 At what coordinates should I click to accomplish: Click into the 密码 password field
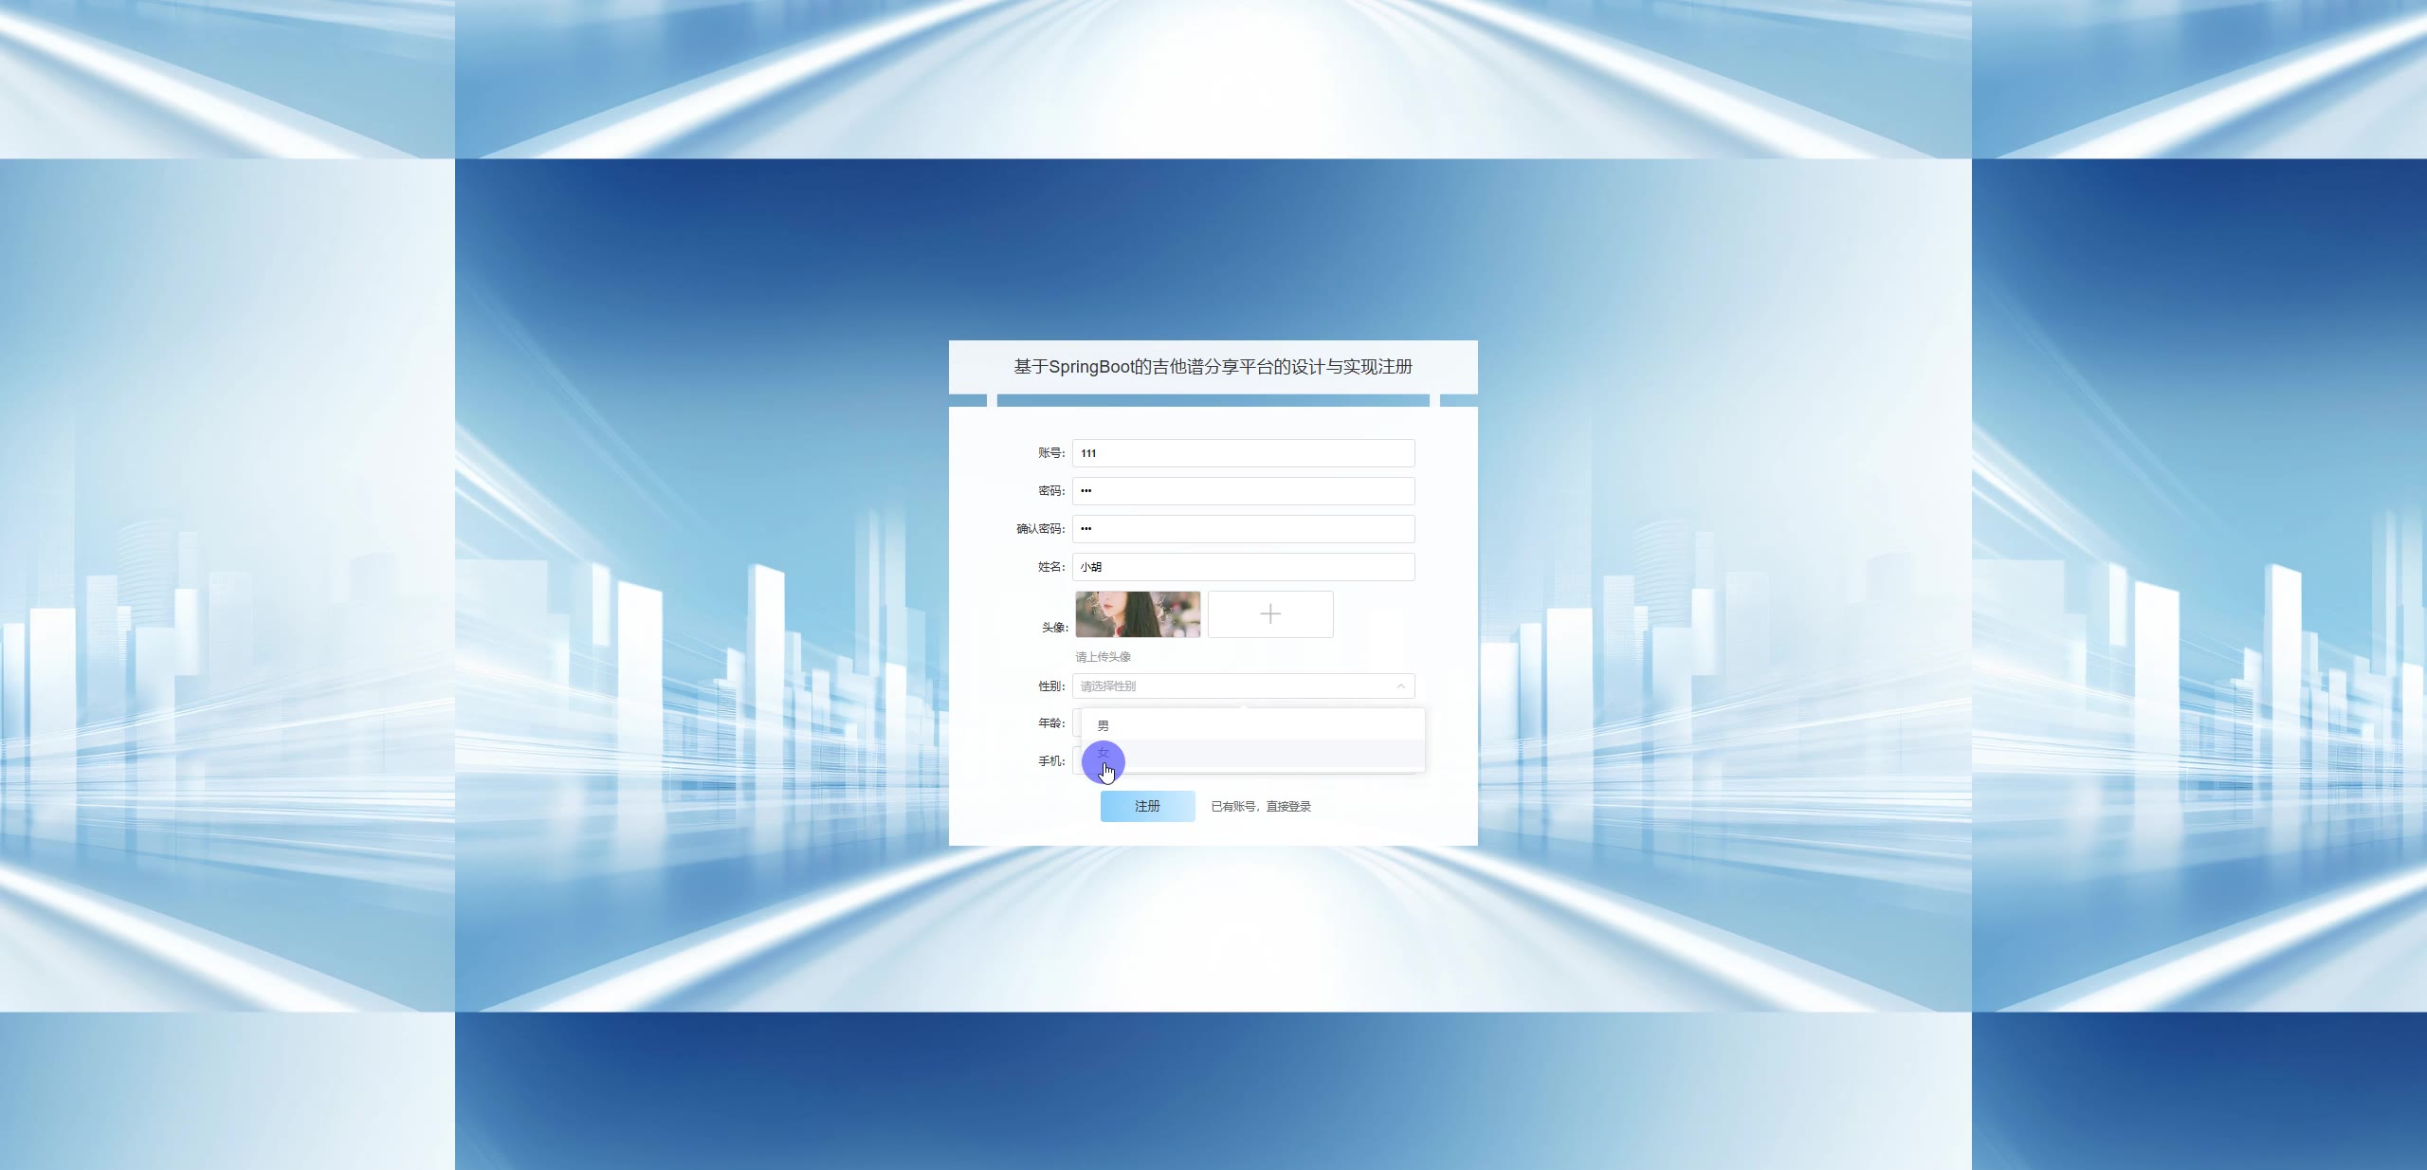[x=1243, y=491]
